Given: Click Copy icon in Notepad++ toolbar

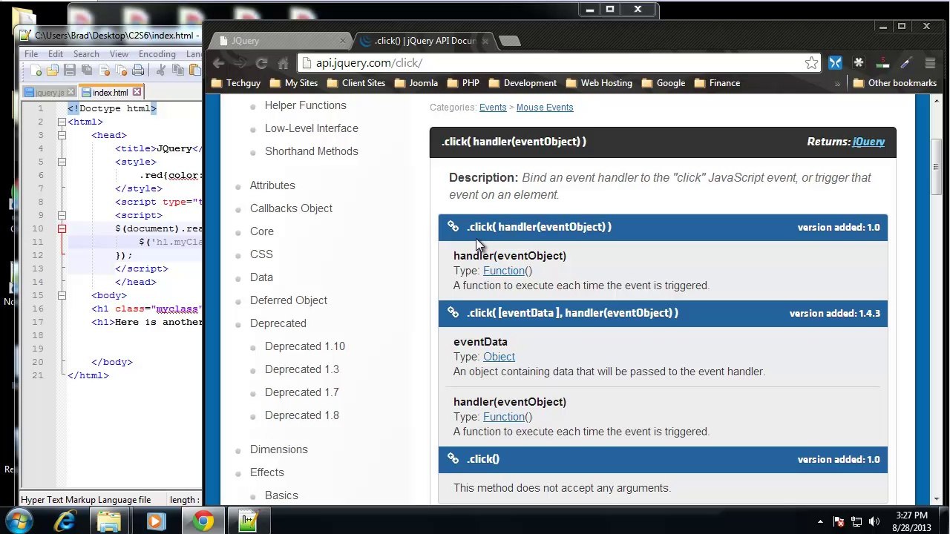Looking at the screenshot, I should click(177, 70).
